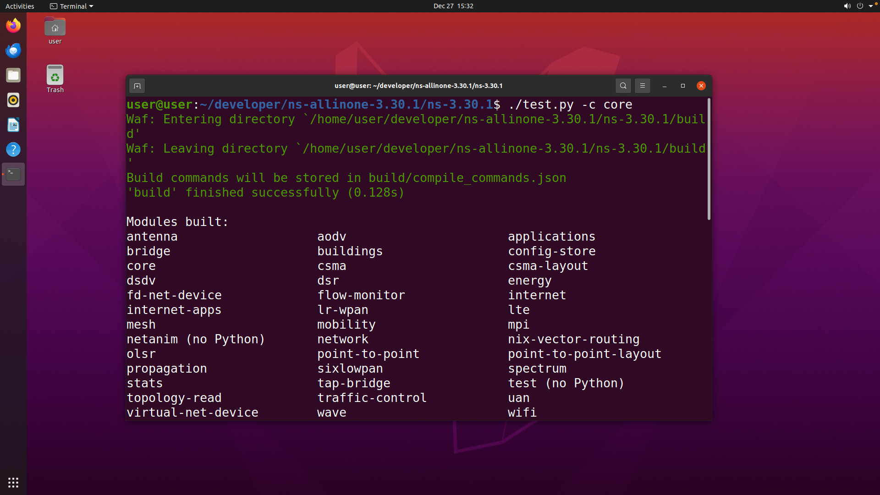Click the 'spectrum' module name

[537, 368]
